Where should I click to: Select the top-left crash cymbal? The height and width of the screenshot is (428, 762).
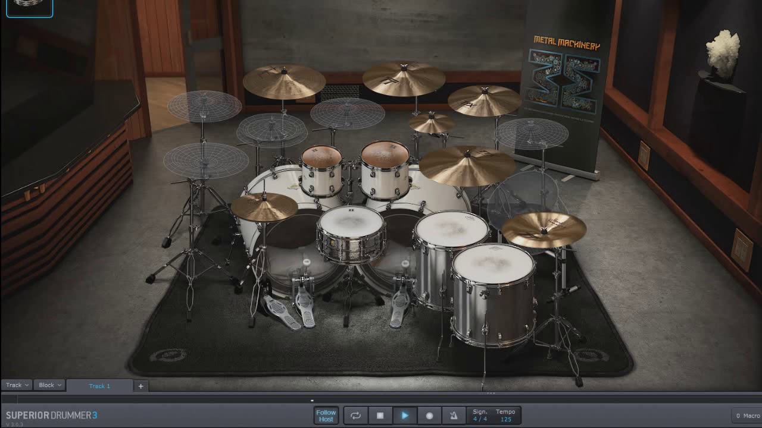[284, 81]
